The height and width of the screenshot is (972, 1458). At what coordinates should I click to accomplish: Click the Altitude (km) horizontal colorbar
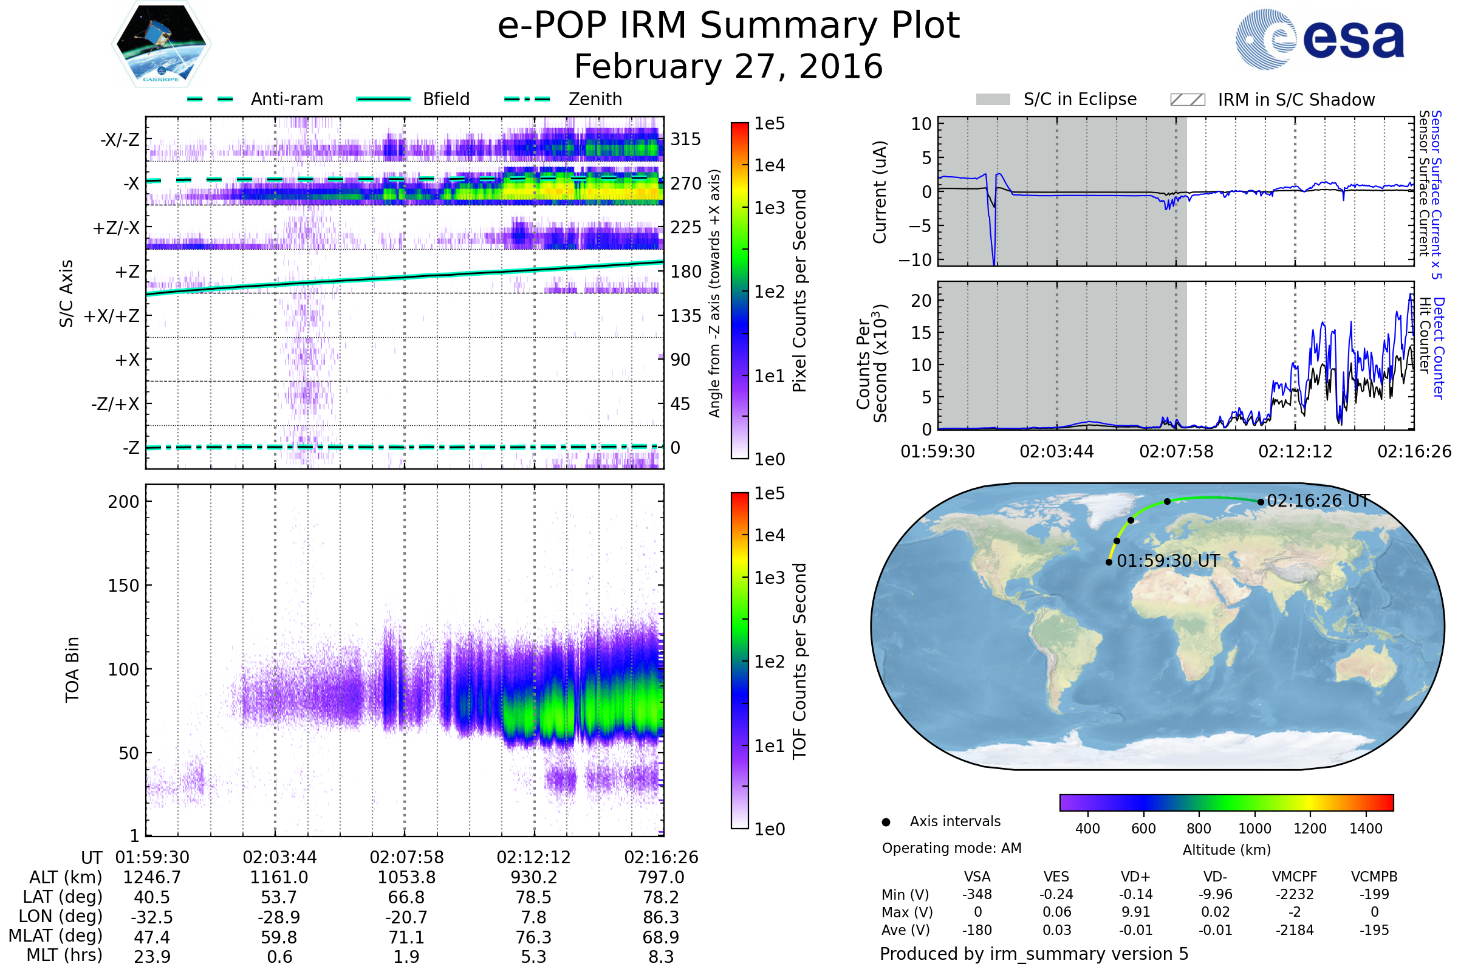[x=1226, y=803]
